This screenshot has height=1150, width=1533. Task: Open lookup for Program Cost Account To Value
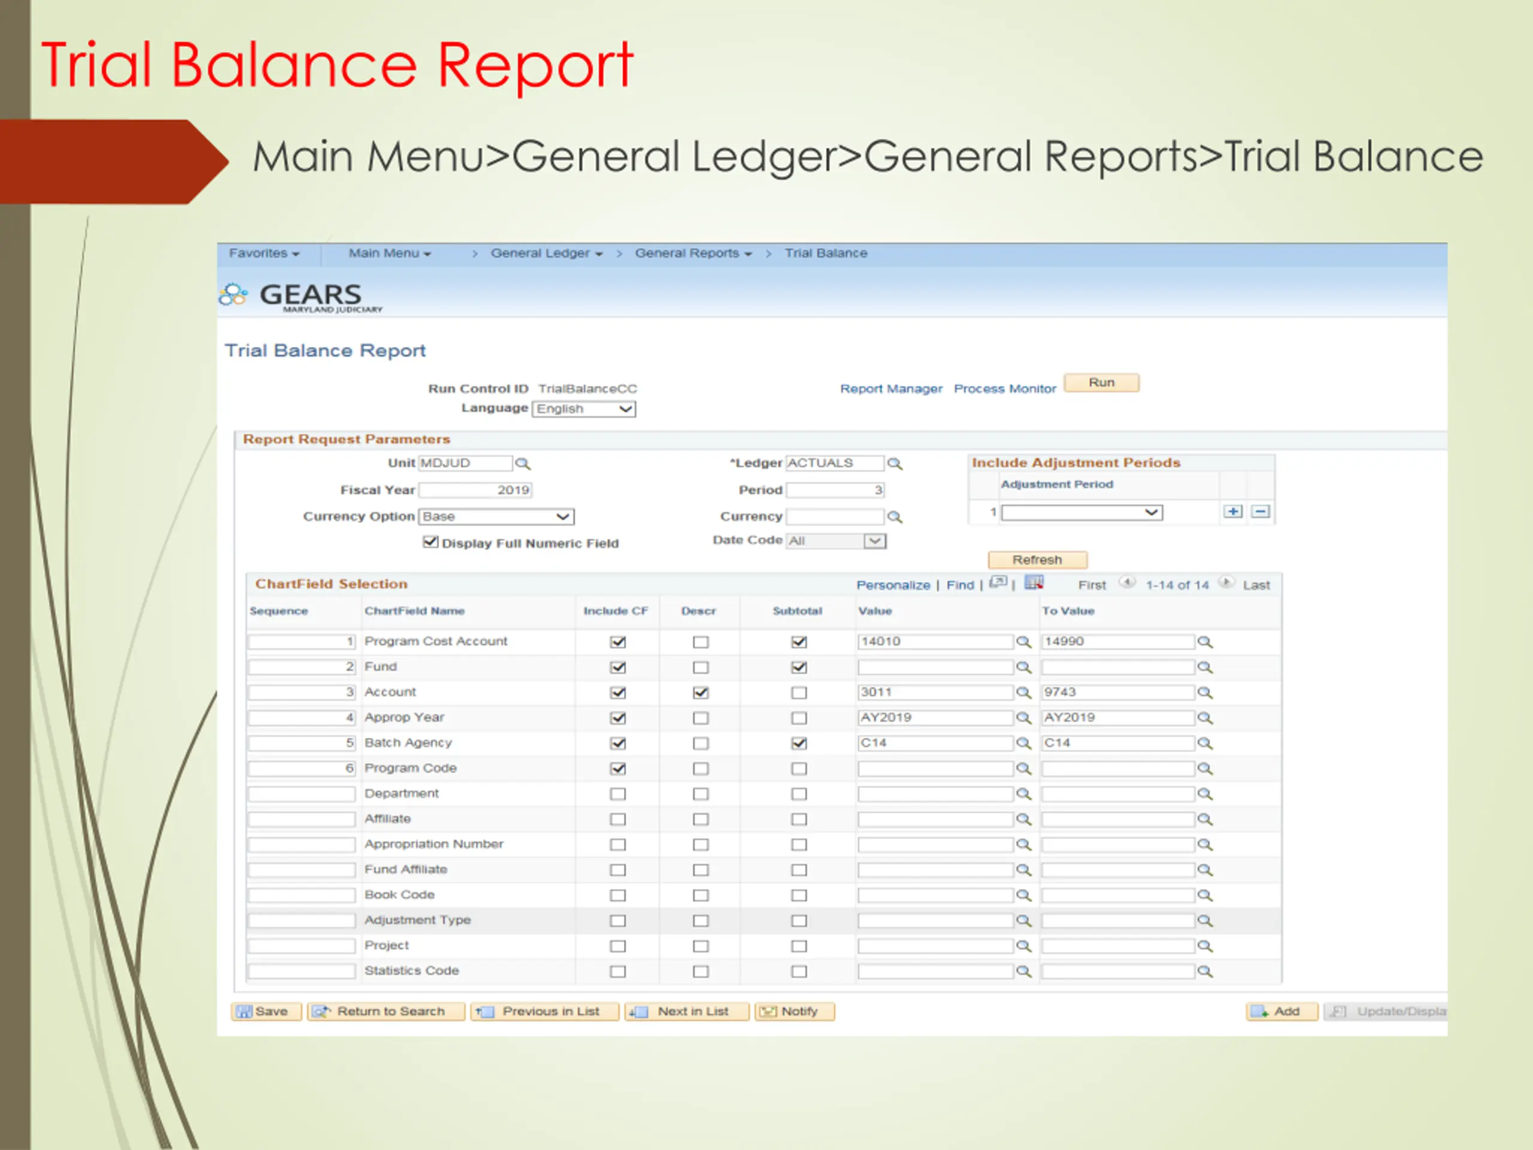(x=1205, y=643)
